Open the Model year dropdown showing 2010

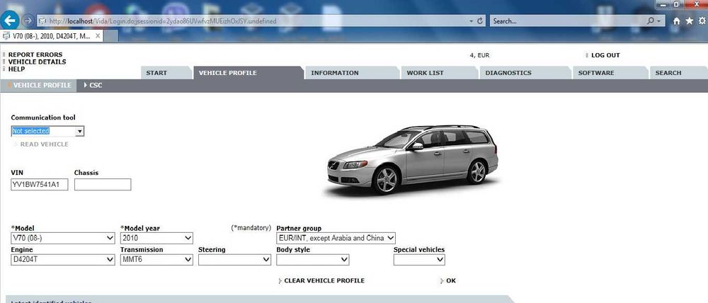pyautogui.click(x=156, y=238)
